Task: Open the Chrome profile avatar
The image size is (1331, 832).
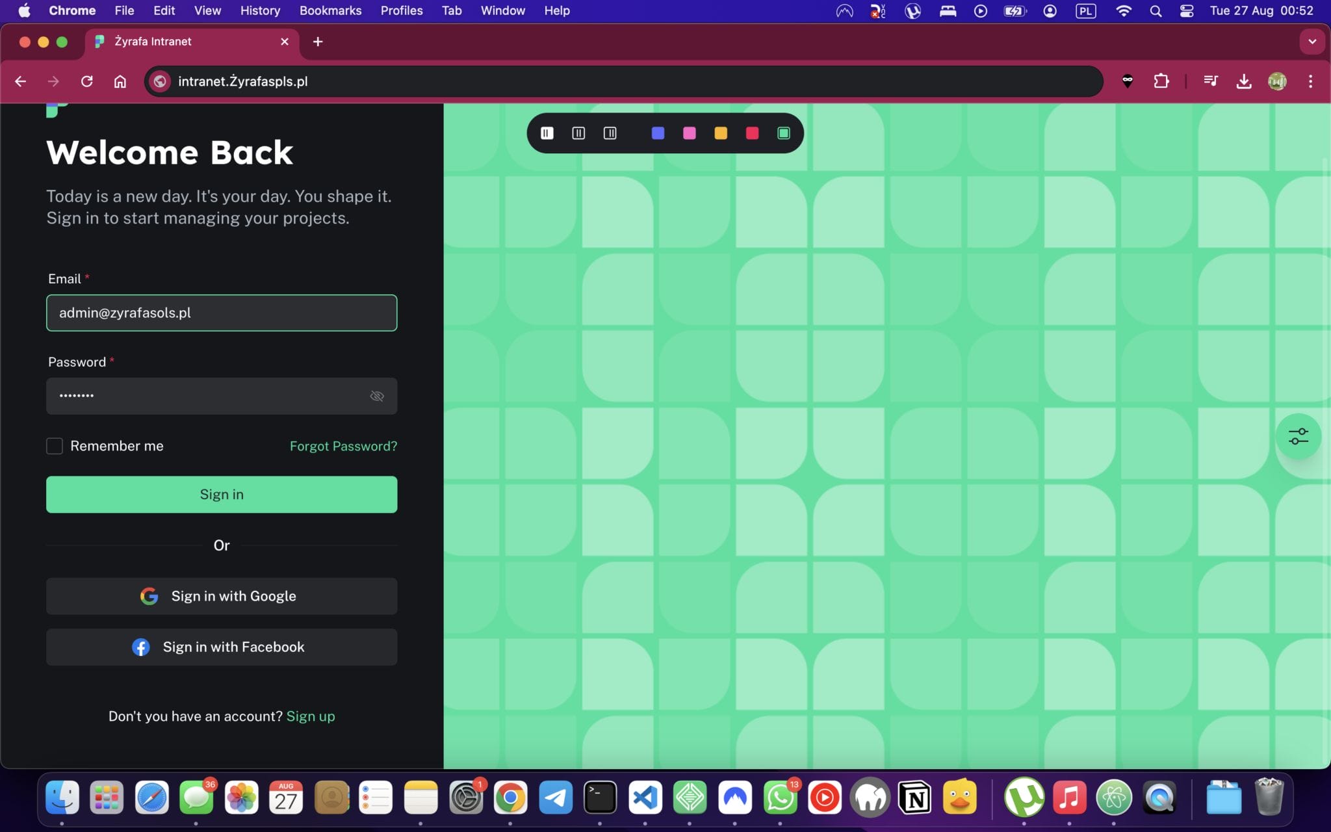Action: click(x=1277, y=81)
